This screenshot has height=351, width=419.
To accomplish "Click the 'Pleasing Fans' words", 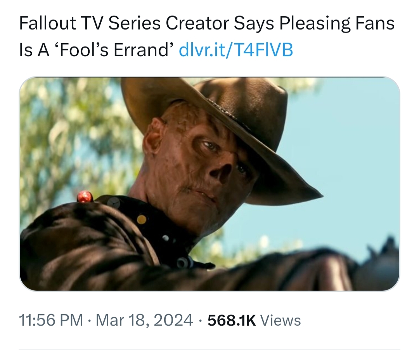I will click(x=337, y=23).
